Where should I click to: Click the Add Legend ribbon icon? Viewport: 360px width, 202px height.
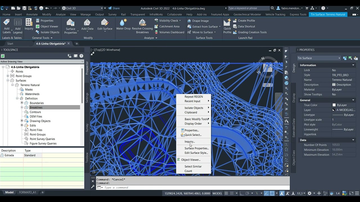pos(18,26)
